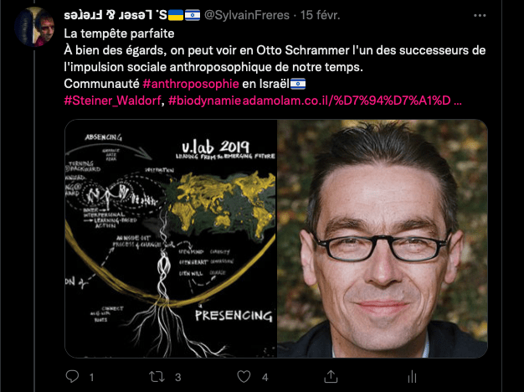
Task: Open the #Steiner_Waldorf hashtag
Action: pos(113,101)
